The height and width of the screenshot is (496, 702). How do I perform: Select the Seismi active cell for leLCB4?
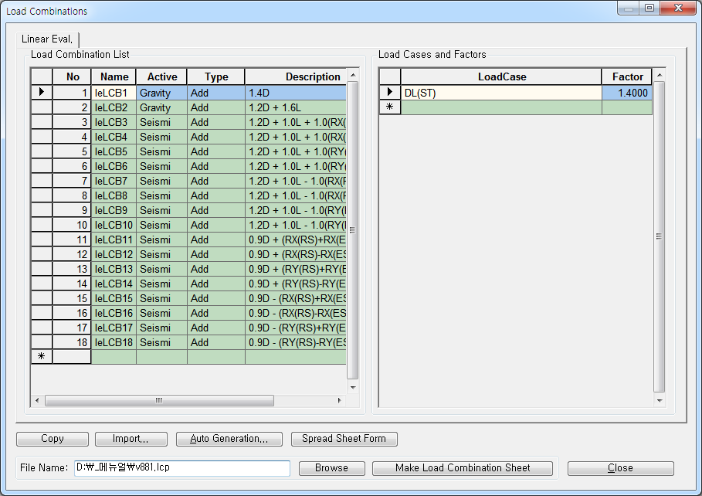pos(161,137)
